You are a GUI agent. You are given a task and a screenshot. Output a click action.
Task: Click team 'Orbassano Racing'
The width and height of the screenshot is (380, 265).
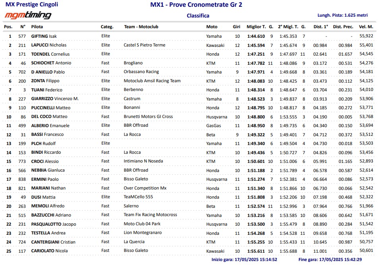click(141, 72)
